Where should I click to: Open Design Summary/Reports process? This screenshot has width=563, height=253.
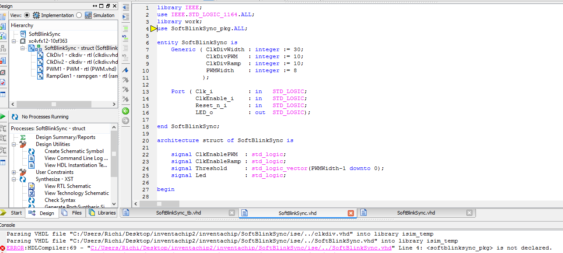pyautogui.click(x=66, y=137)
